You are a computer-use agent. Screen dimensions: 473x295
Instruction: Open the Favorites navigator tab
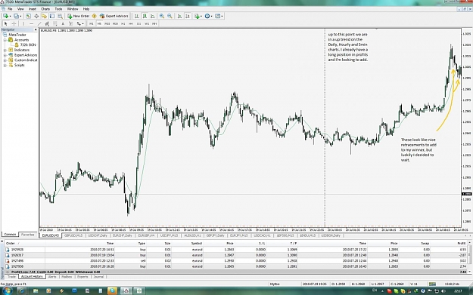[x=27, y=235]
